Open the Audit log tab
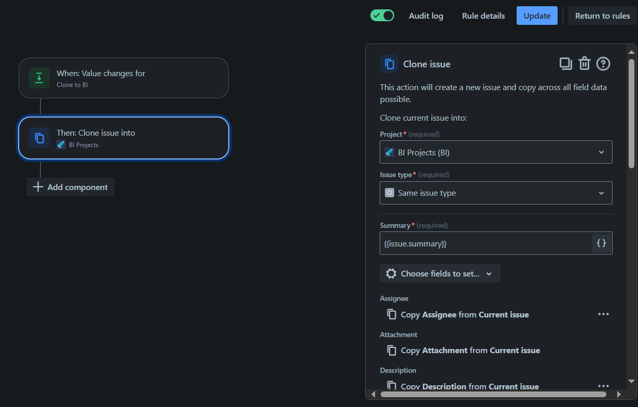The width and height of the screenshot is (638, 407). click(x=426, y=16)
